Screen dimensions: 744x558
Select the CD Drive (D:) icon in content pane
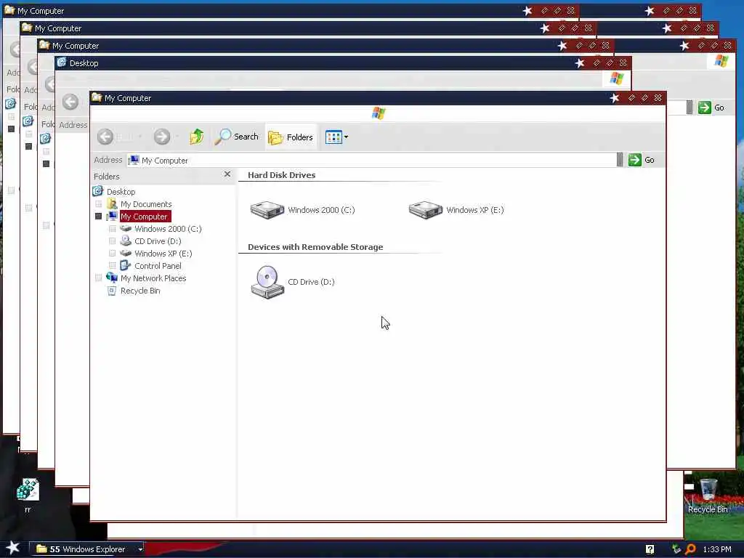pos(267,282)
